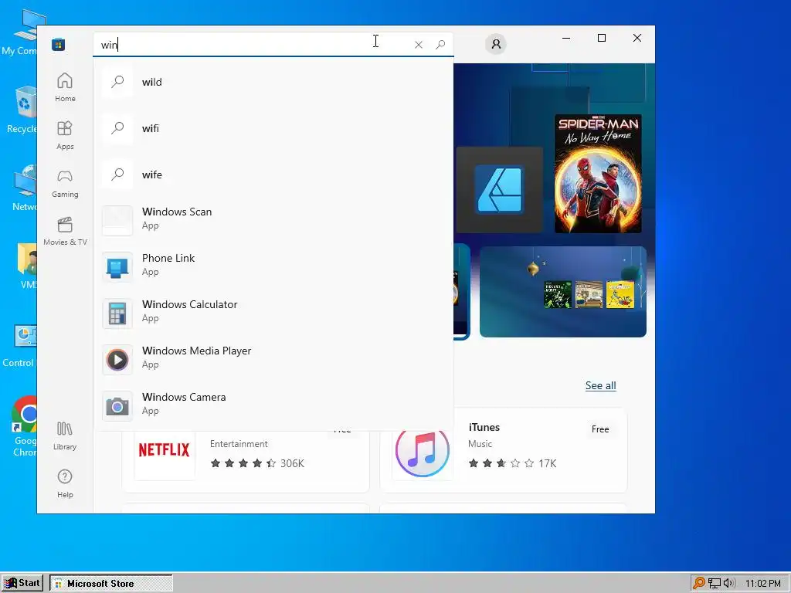Click the Windows Media Player icon
This screenshot has width=791, height=593.
[x=117, y=360]
